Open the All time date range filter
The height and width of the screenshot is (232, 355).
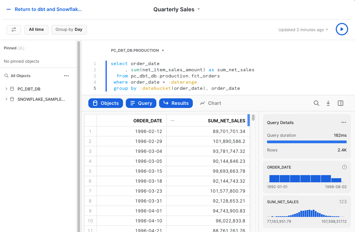pos(36,30)
